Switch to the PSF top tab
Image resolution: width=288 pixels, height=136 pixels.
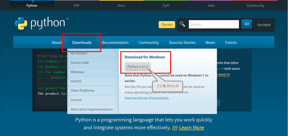tap(76, 5)
